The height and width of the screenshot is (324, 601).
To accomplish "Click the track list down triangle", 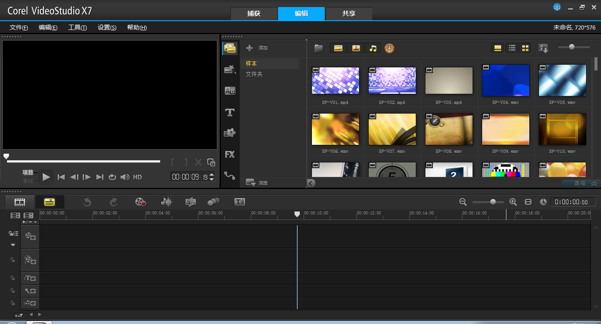I will point(13,245).
